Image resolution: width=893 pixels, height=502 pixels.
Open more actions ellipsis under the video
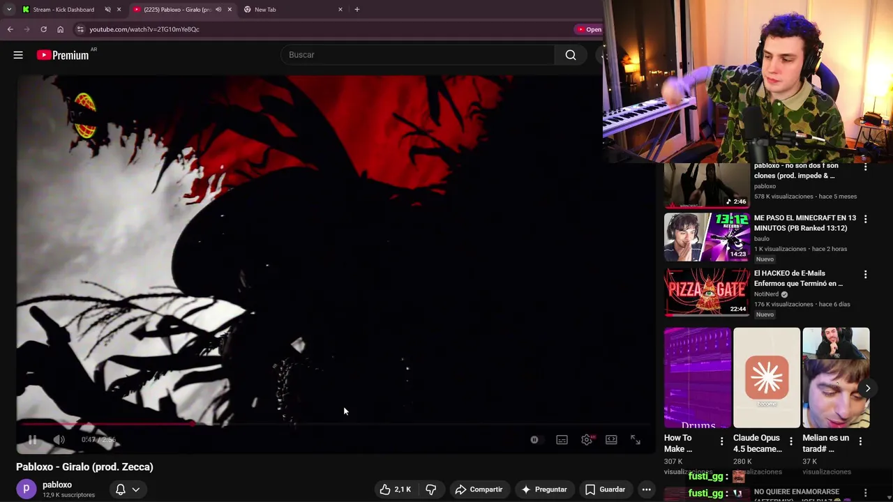(x=647, y=489)
